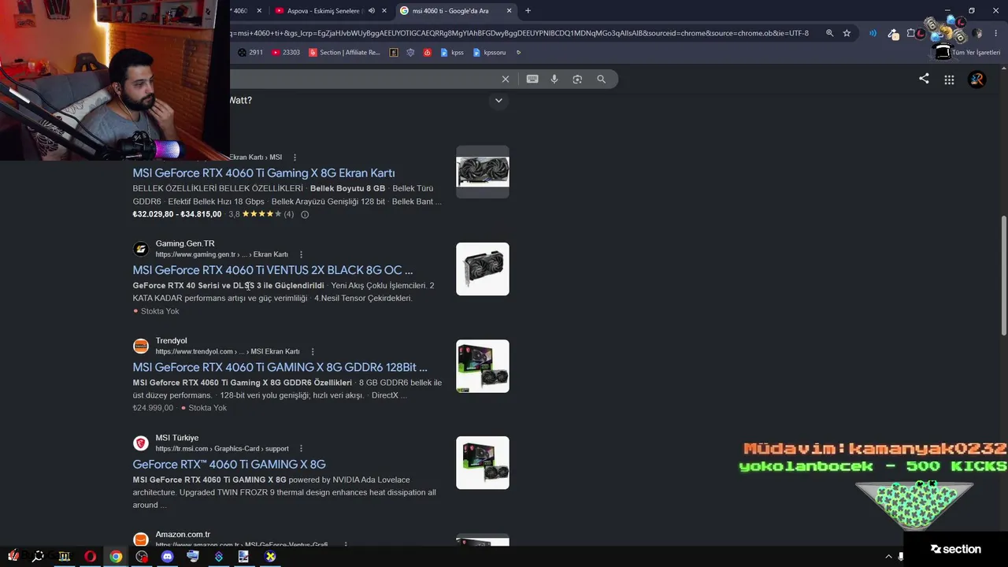Start a voice search with the microphone
This screenshot has height=567, width=1008.
pyautogui.click(x=554, y=79)
